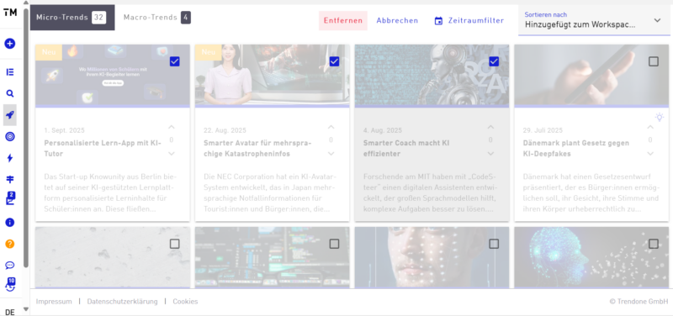Check the Dänemark Deepfakes card checkbox
Screen dimensions: 673x316
coord(654,61)
